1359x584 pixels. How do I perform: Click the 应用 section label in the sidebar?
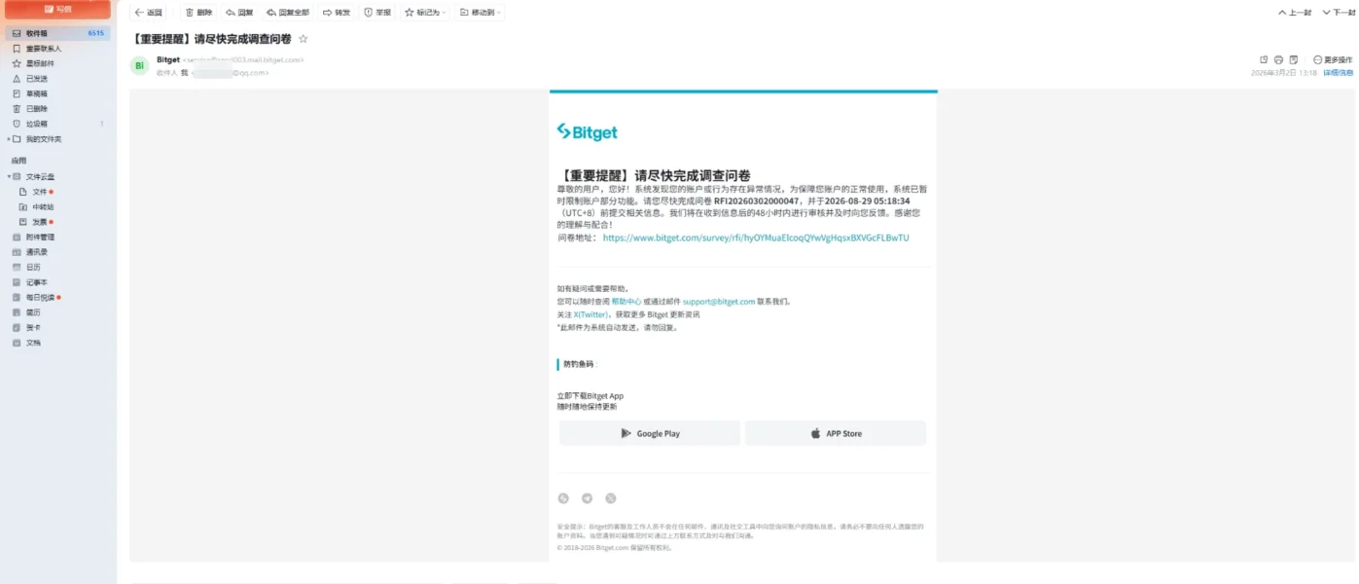[18, 161]
